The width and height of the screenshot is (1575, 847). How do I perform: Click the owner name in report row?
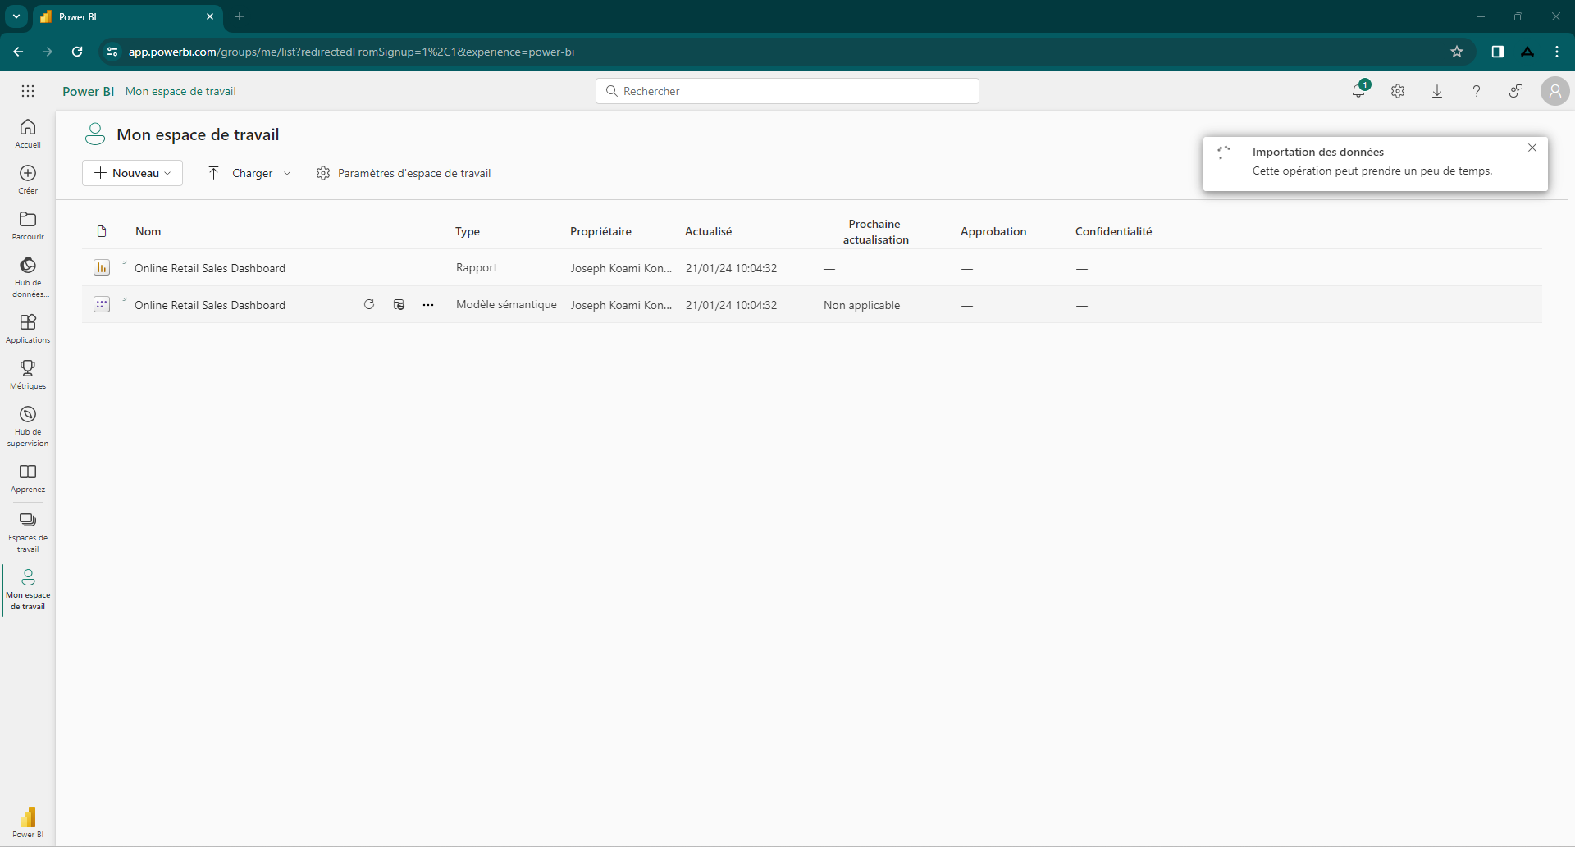click(621, 268)
